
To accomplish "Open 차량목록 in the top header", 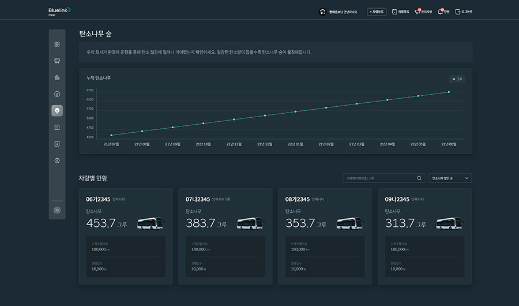I will click(x=400, y=12).
